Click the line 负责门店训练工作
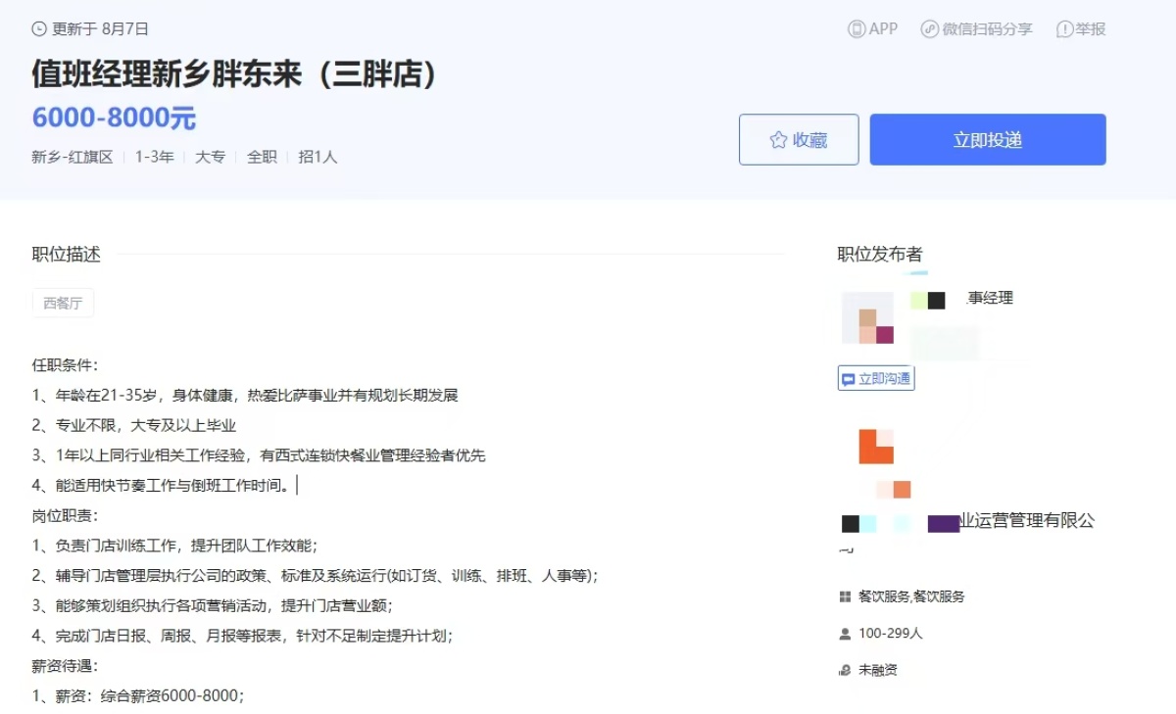 [x=175, y=546]
